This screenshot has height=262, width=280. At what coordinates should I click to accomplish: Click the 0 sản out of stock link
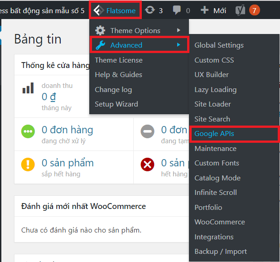click(173, 163)
